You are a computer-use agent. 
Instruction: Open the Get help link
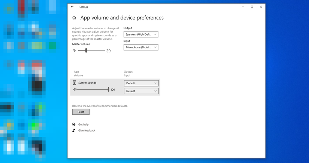(x=84, y=124)
